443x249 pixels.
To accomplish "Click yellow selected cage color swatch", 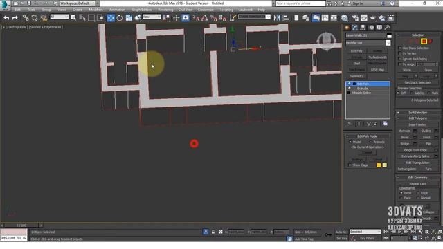I will tap(385, 165).
